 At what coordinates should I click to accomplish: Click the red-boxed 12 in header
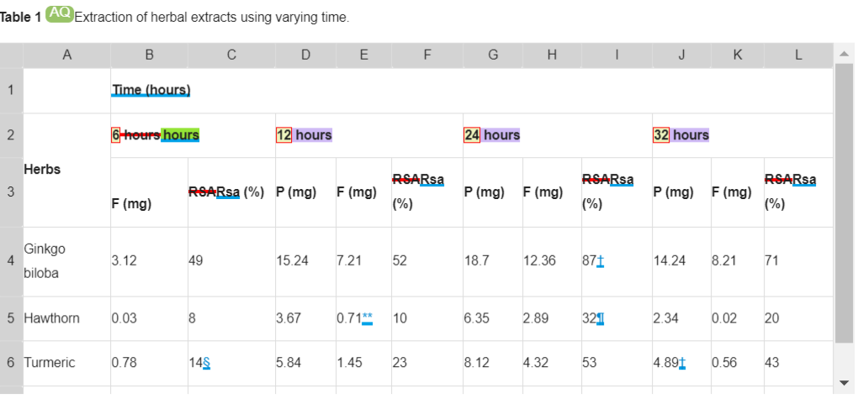tap(283, 135)
